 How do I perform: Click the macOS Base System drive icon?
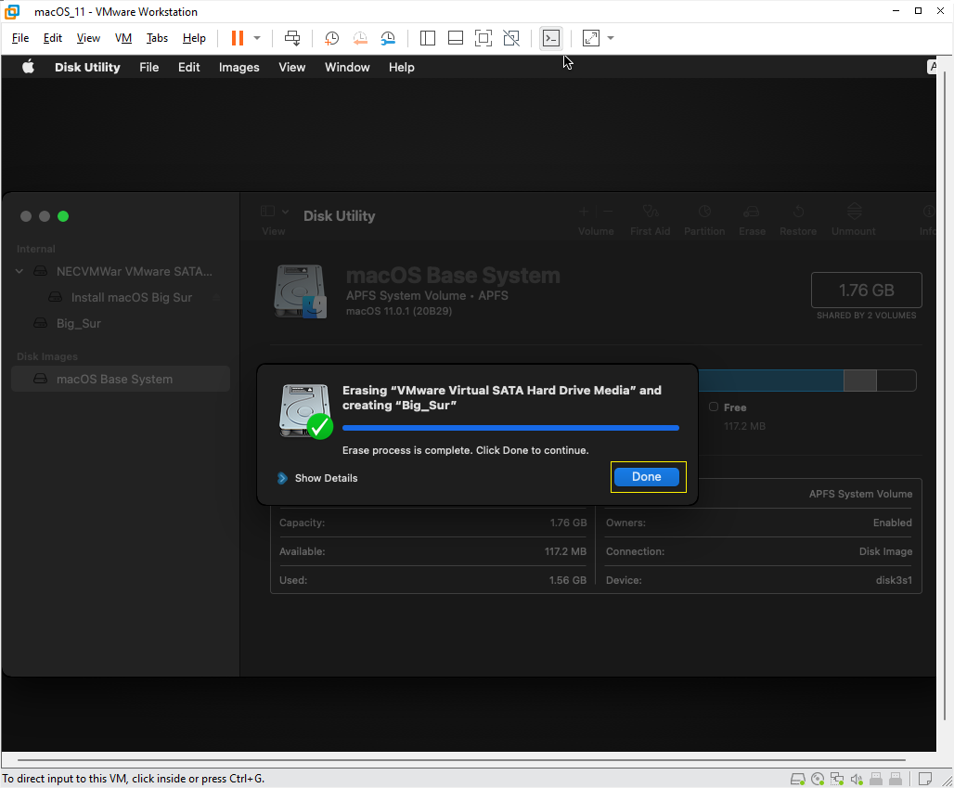click(301, 291)
